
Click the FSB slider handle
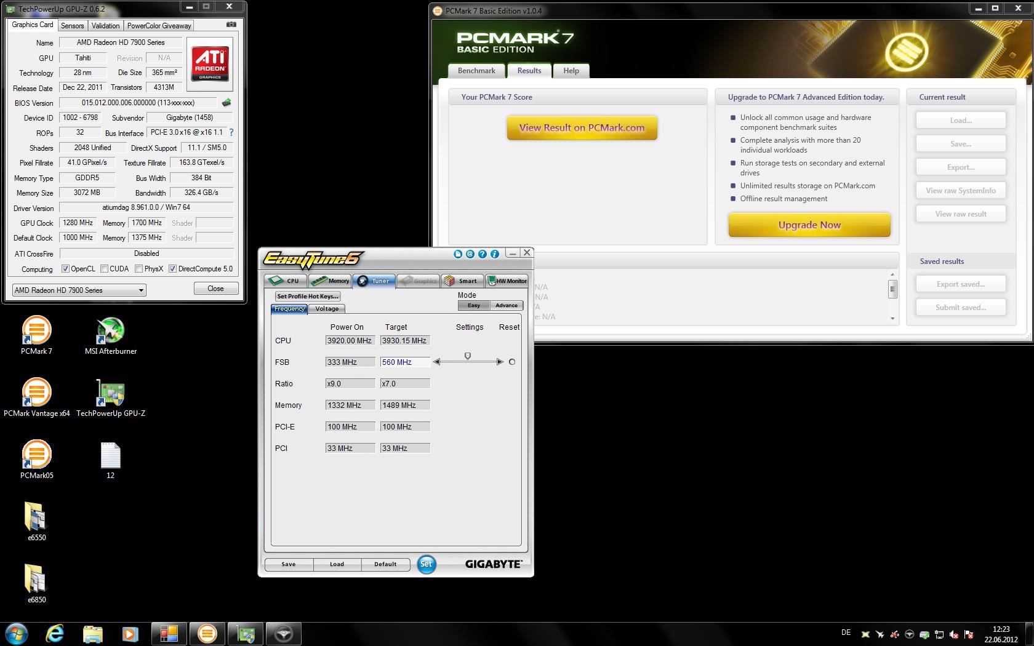click(x=468, y=356)
